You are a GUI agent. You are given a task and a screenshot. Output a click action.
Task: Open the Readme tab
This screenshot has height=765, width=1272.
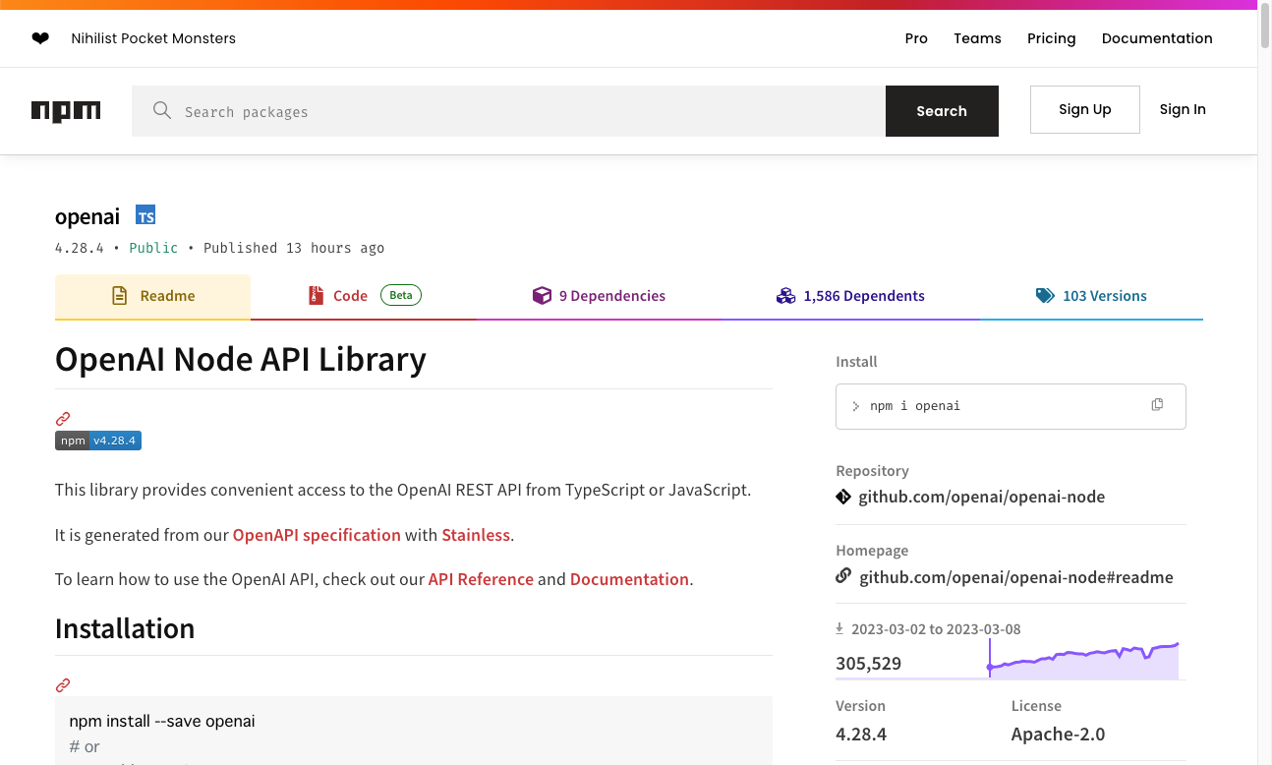tap(152, 296)
